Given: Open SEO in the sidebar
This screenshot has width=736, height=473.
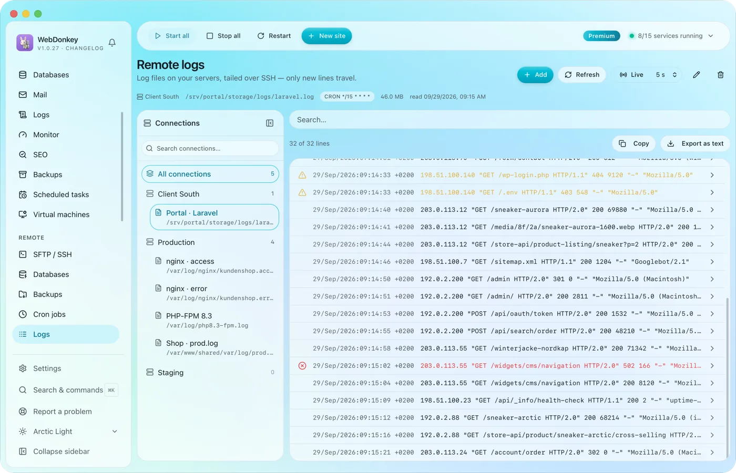Looking at the screenshot, I should coord(67,155).
